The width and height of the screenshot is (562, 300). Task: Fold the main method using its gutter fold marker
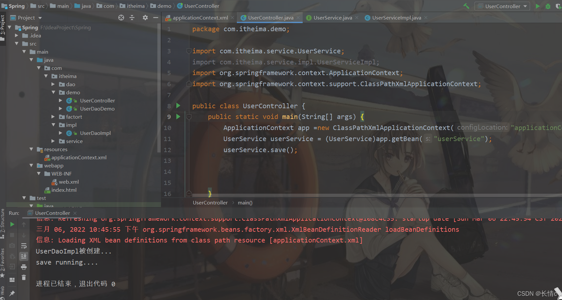(189, 117)
